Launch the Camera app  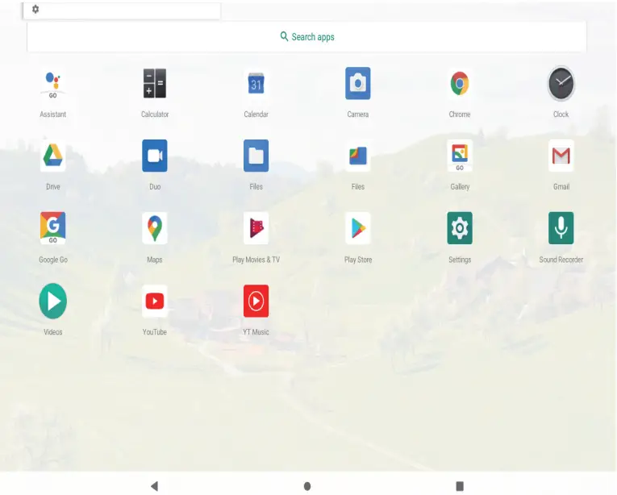click(x=357, y=83)
